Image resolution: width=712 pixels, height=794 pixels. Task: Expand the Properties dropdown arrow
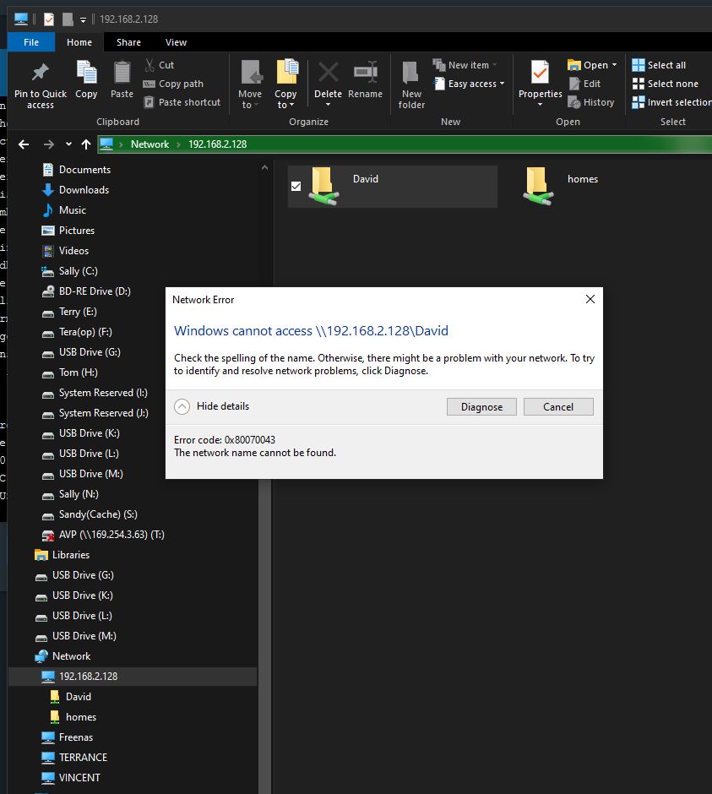540,105
